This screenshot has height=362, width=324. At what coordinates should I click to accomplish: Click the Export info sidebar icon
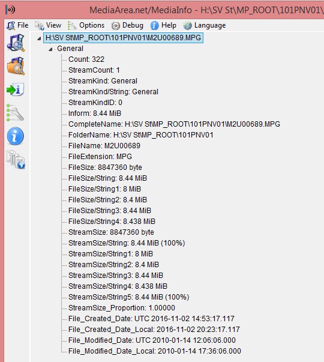pyautogui.click(x=16, y=89)
